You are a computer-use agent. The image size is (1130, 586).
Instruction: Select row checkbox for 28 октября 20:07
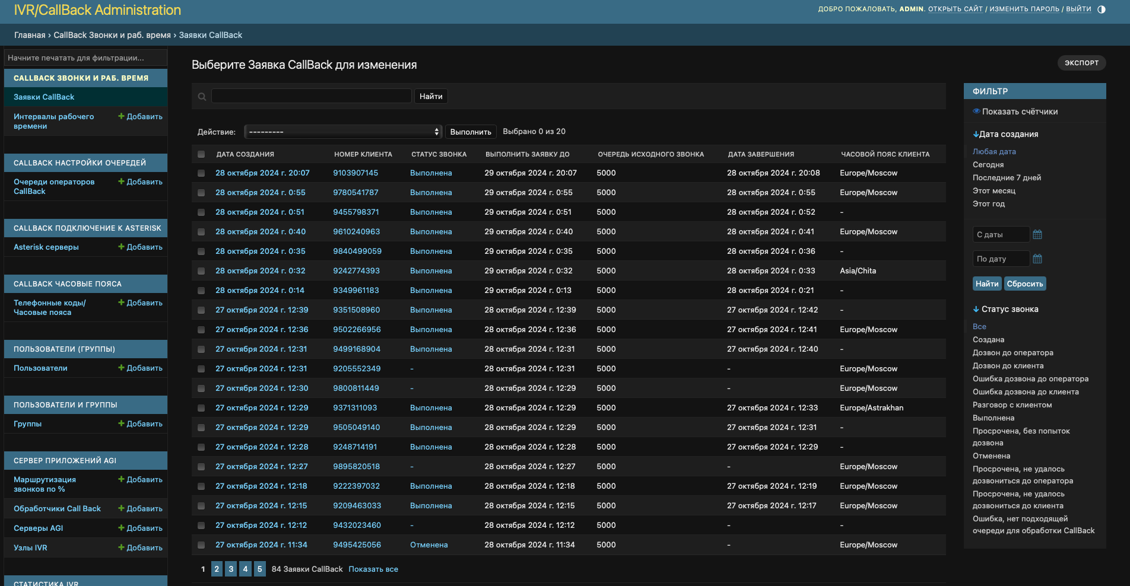pyautogui.click(x=201, y=173)
